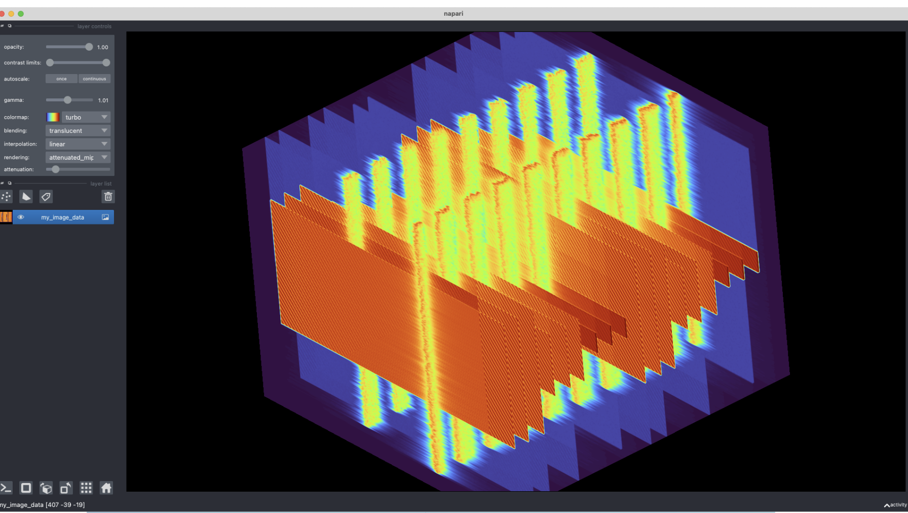The image size is (908, 513).
Task: Click the contrast limits right handle
Action: pyautogui.click(x=106, y=63)
